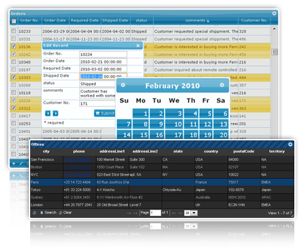Sort Orders by Customer No. column
Image resolution: width=302 pixels, height=250 pixels.
tap(254, 21)
